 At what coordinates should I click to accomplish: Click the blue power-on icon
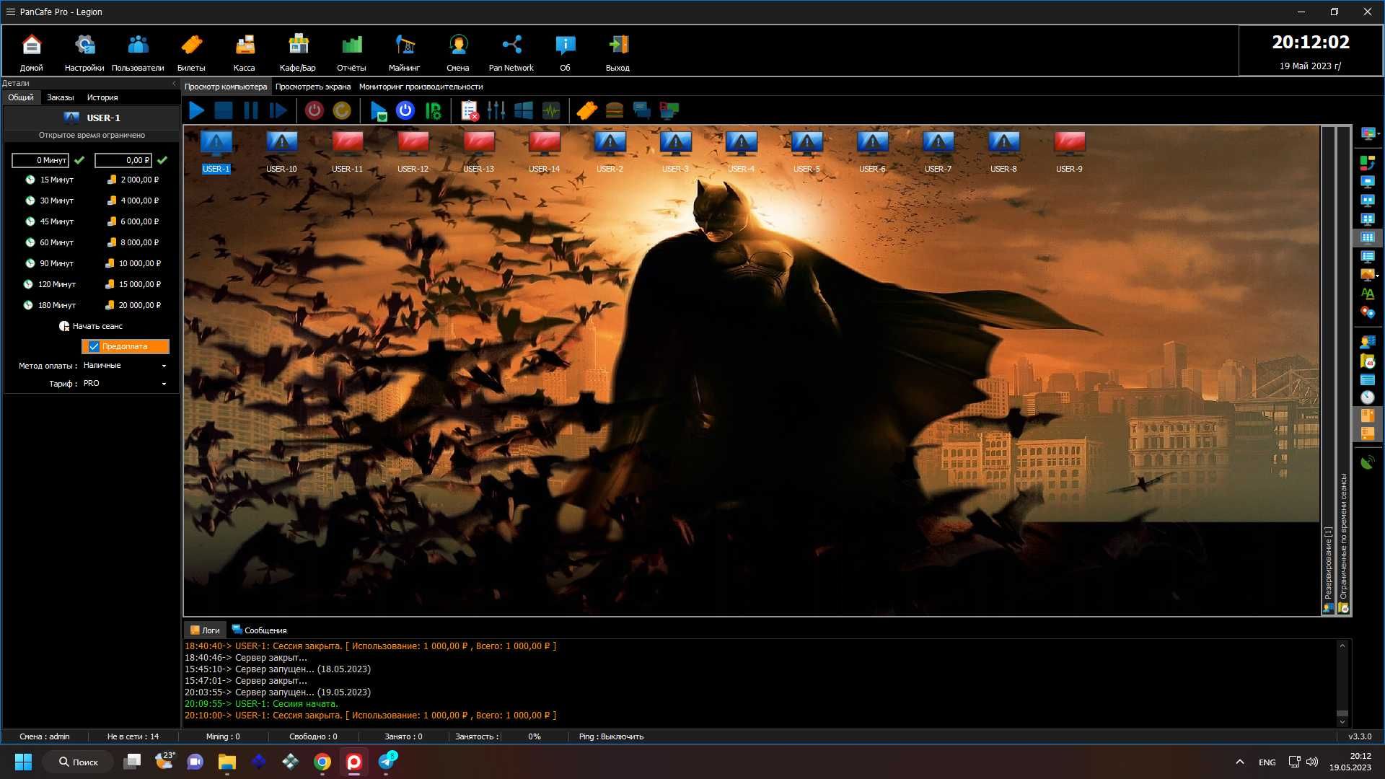pos(405,110)
